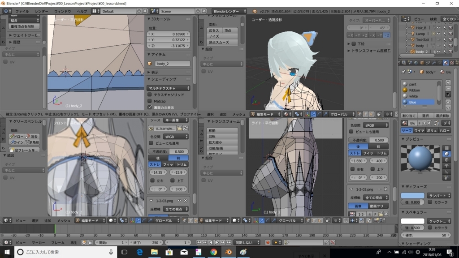This screenshot has height=258, width=459.
Task: Adjust the diffuse 強 0.800 slider
Action: (412, 202)
